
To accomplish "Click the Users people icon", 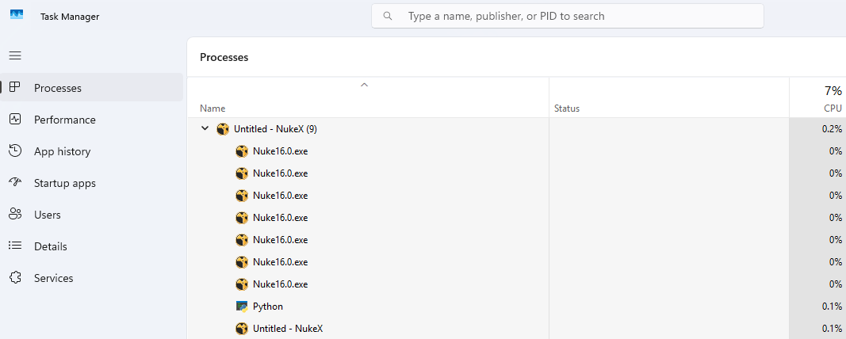I will (15, 215).
